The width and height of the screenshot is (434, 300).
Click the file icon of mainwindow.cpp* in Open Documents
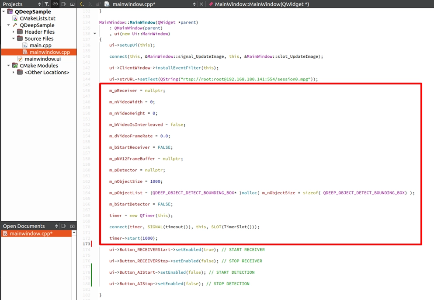[5, 234]
